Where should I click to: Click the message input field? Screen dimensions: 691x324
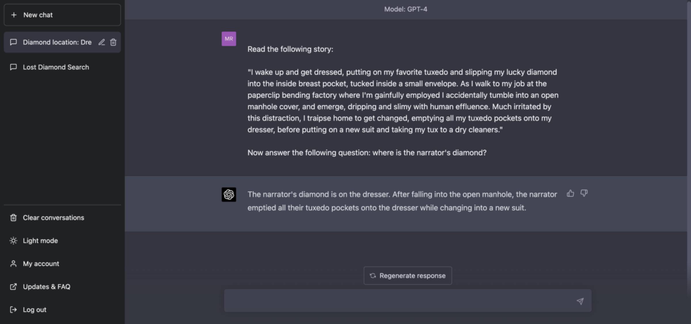pyautogui.click(x=398, y=301)
